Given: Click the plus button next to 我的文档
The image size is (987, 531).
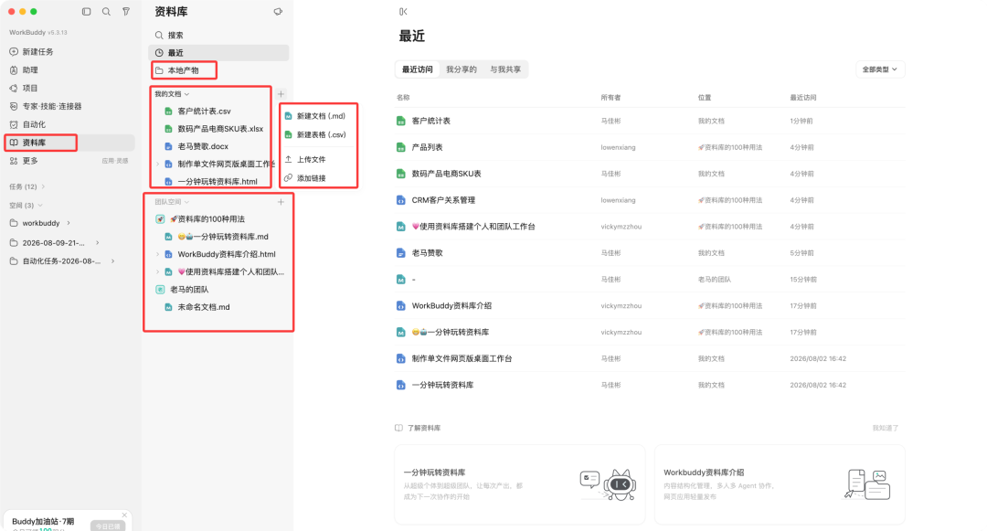Looking at the screenshot, I should click(x=281, y=94).
